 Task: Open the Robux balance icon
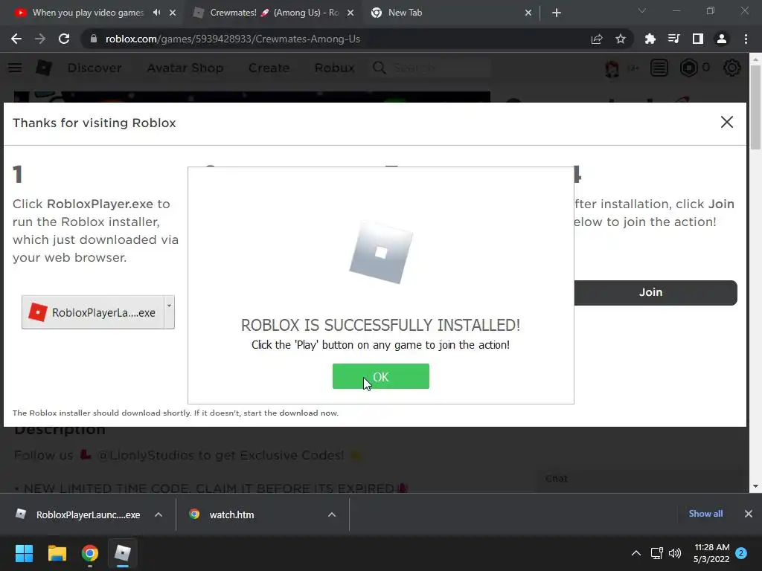point(688,68)
